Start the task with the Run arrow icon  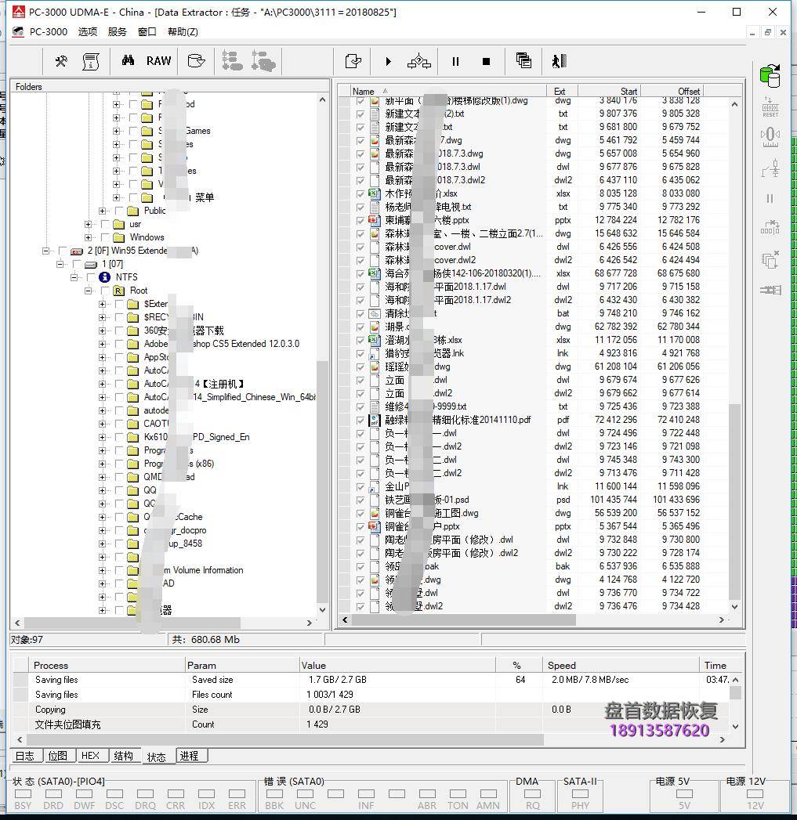[x=388, y=61]
